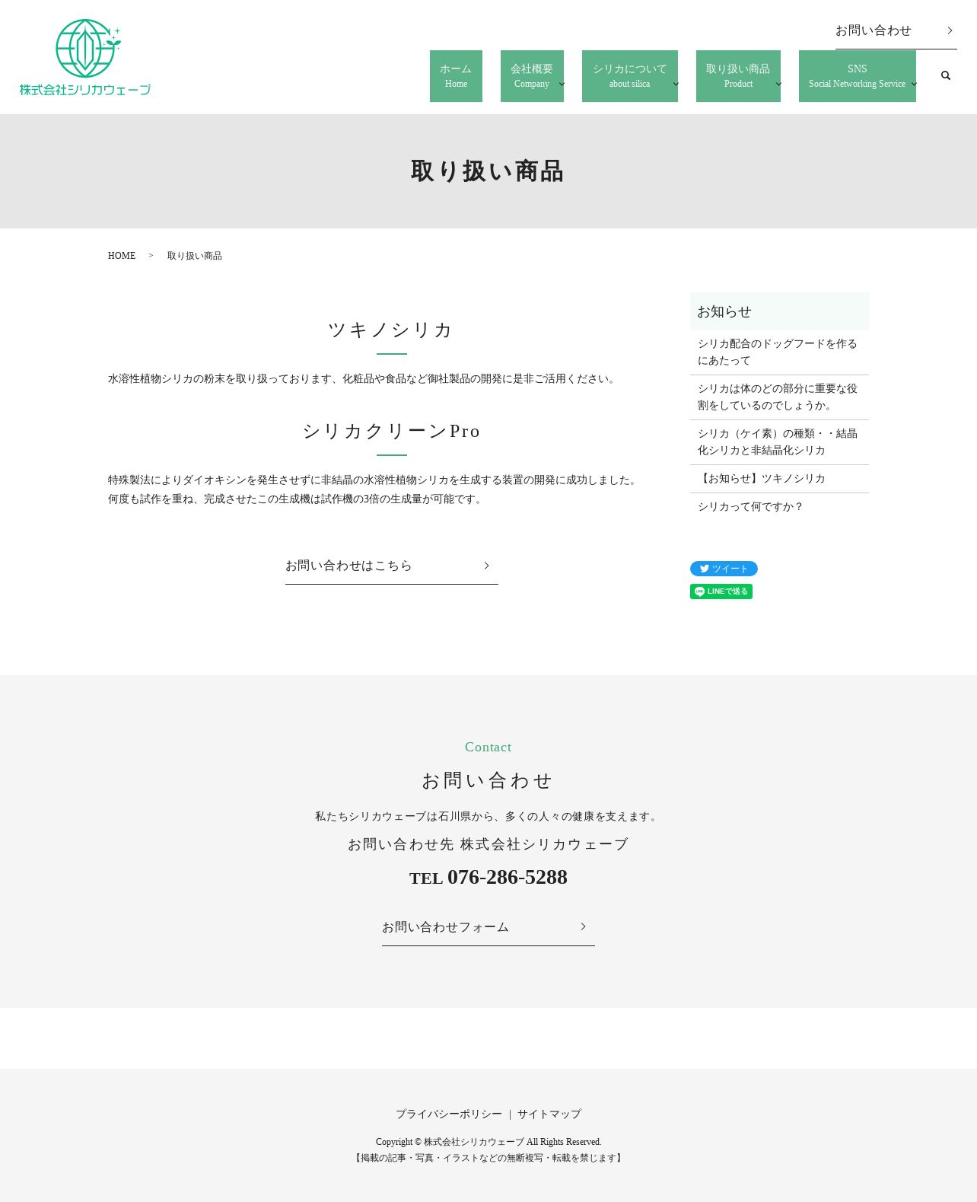
Task: Expand the about silica menu chevron
Action: 676,84
